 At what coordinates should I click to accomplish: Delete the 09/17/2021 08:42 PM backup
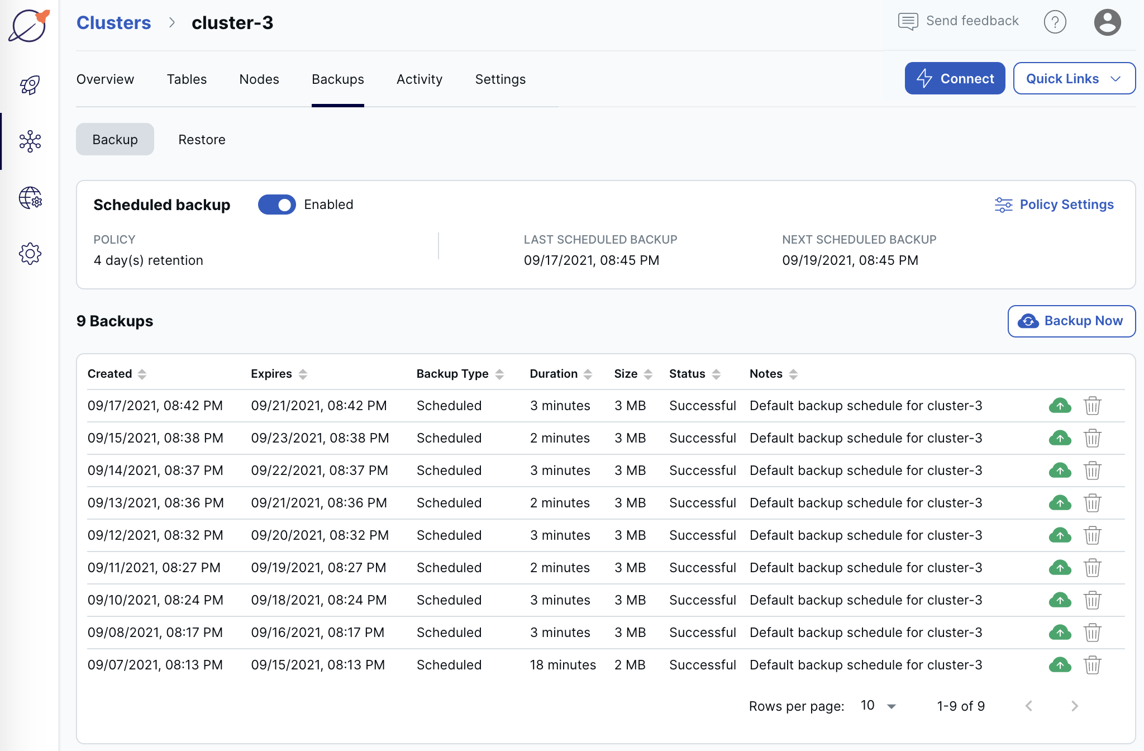pyautogui.click(x=1092, y=406)
